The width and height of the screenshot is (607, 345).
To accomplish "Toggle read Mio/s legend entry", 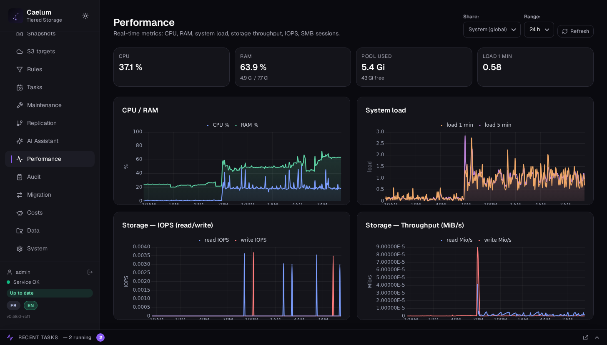I will [x=457, y=240].
